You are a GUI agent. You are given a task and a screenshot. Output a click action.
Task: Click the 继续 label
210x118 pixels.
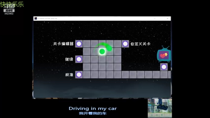click(x=69, y=59)
